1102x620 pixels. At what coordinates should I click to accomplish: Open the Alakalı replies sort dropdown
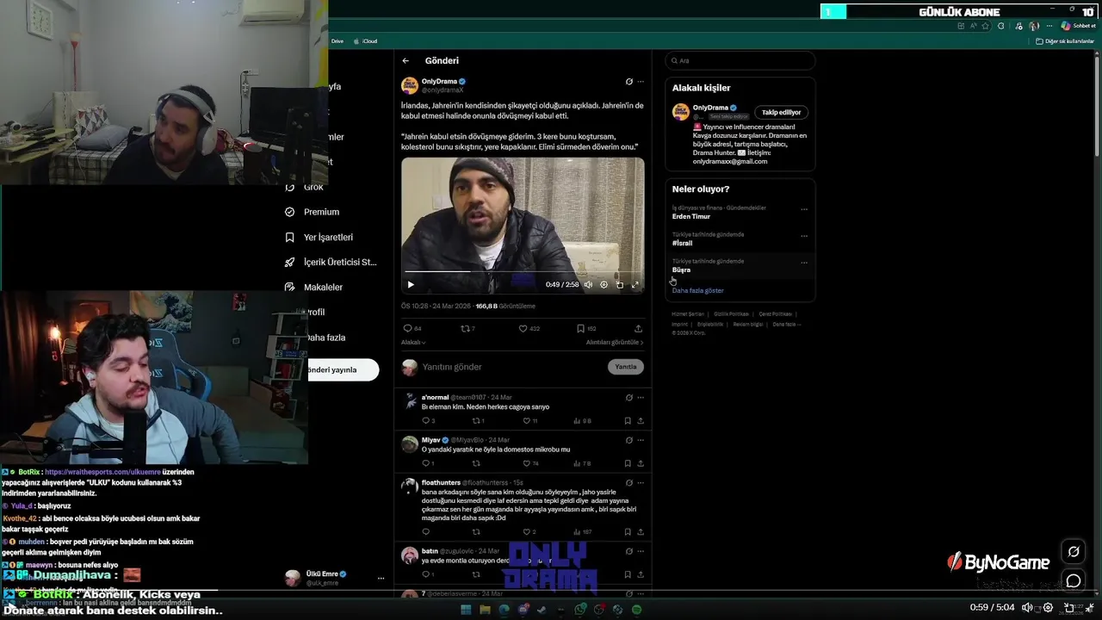(413, 342)
